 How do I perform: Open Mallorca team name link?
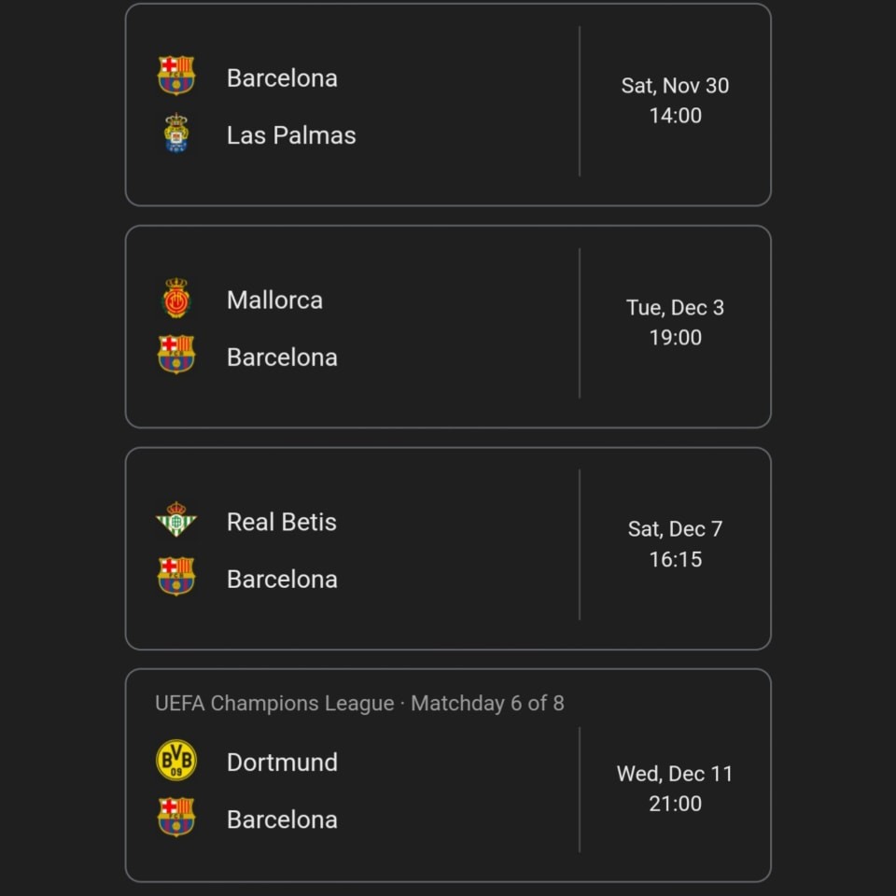pos(274,300)
